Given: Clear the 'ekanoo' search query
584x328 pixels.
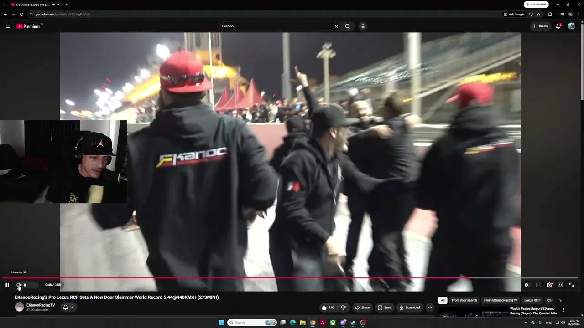Looking at the screenshot, I should pyautogui.click(x=336, y=26).
